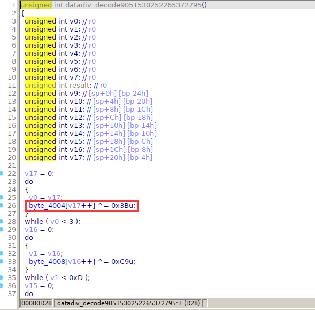
Task: Select v11 declaration with [sp+8h] [bp-1Ch]
Action: (89, 110)
